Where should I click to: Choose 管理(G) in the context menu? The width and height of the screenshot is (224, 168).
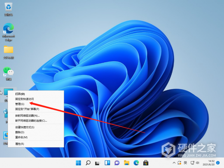pos(20,104)
